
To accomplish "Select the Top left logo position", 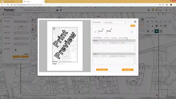I will tap(108, 38).
